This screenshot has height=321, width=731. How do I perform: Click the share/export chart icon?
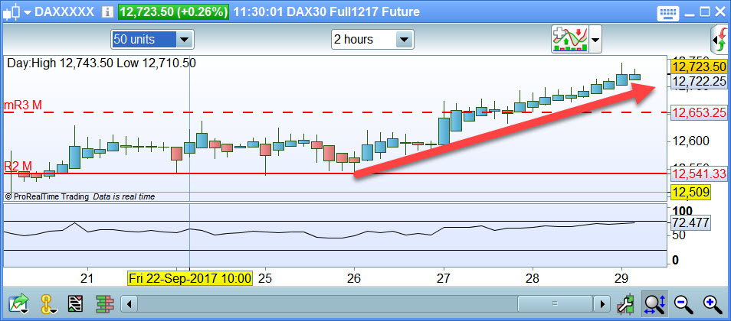[18, 303]
